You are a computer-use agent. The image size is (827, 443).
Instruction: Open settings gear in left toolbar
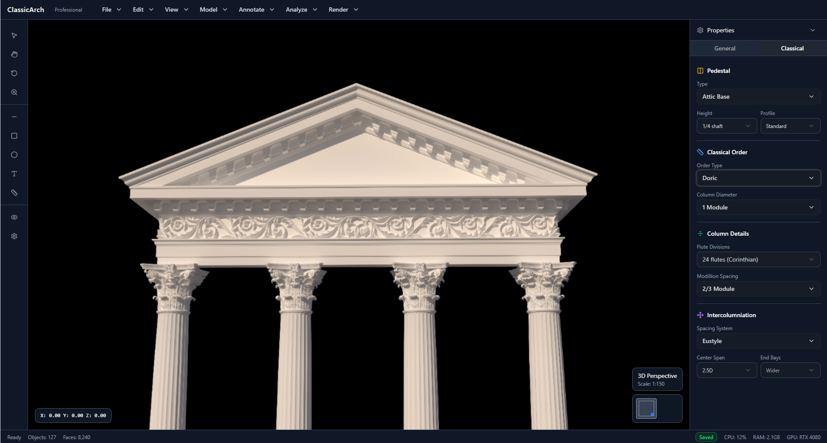(14, 236)
